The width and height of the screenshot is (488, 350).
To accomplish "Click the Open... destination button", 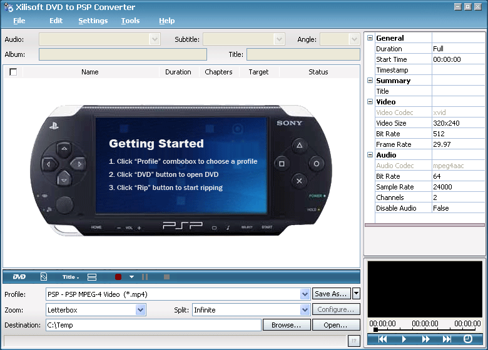I will (336, 325).
